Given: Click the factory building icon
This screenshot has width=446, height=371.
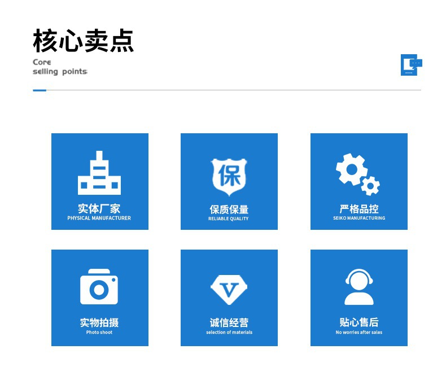Looking at the screenshot, I should tap(99, 173).
